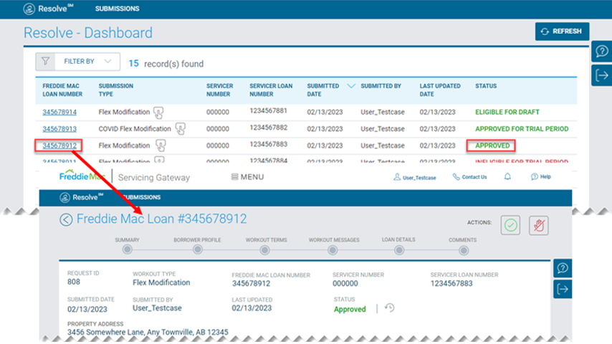
Task: Click the hand icon beside Flex Modification for 345678914
Action: (x=158, y=113)
